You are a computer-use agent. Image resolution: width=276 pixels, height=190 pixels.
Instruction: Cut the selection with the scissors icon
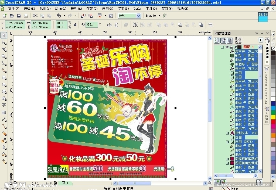(x=35, y=16)
